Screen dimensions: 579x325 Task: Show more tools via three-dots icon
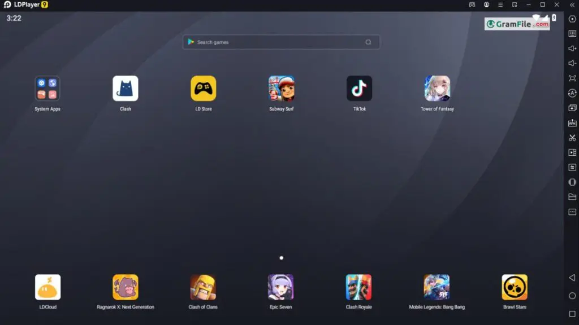[572, 212]
